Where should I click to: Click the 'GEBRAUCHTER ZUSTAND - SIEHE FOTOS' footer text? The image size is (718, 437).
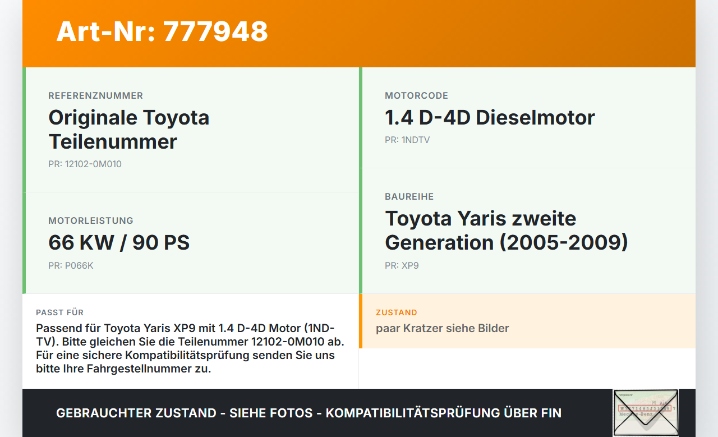[309, 413]
